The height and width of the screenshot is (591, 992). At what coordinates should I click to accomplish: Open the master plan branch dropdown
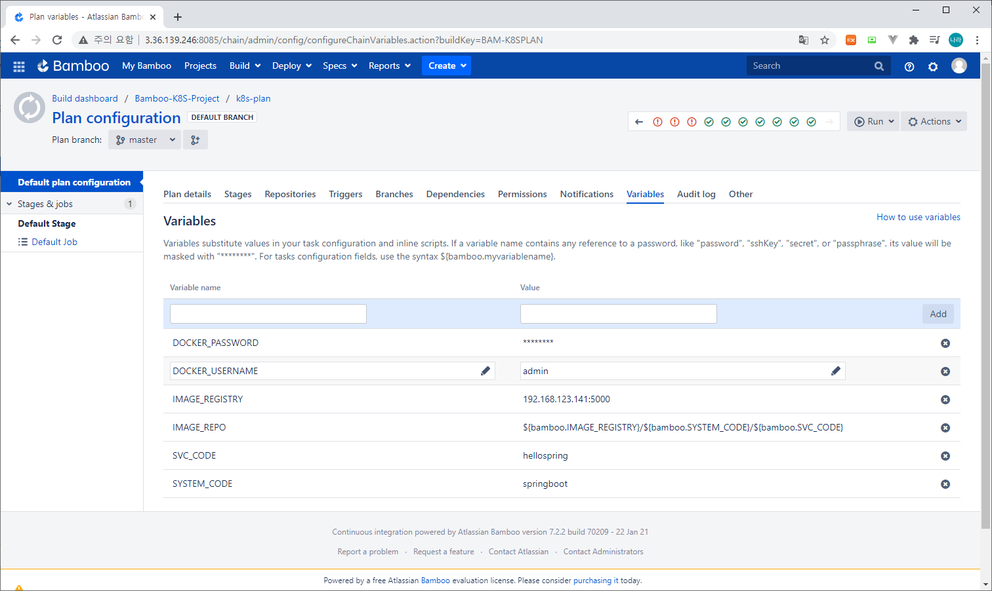144,140
